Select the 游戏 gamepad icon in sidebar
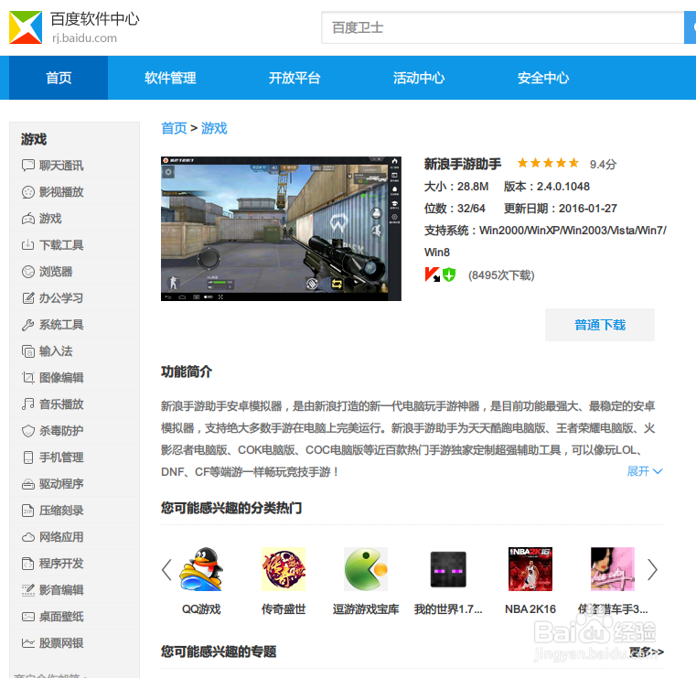Viewport: 696px width, 678px height. (x=28, y=219)
